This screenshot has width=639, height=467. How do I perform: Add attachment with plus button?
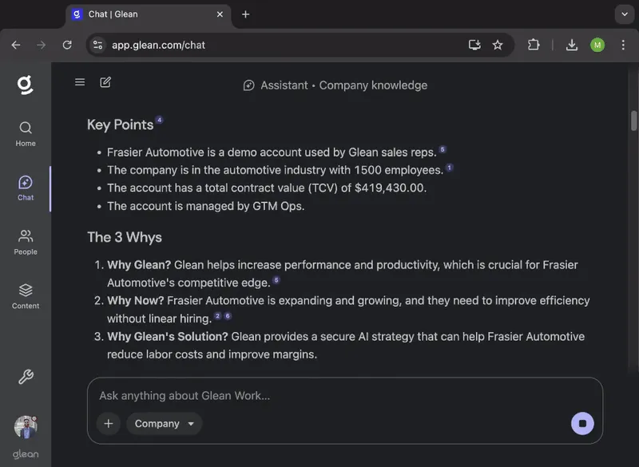click(109, 423)
